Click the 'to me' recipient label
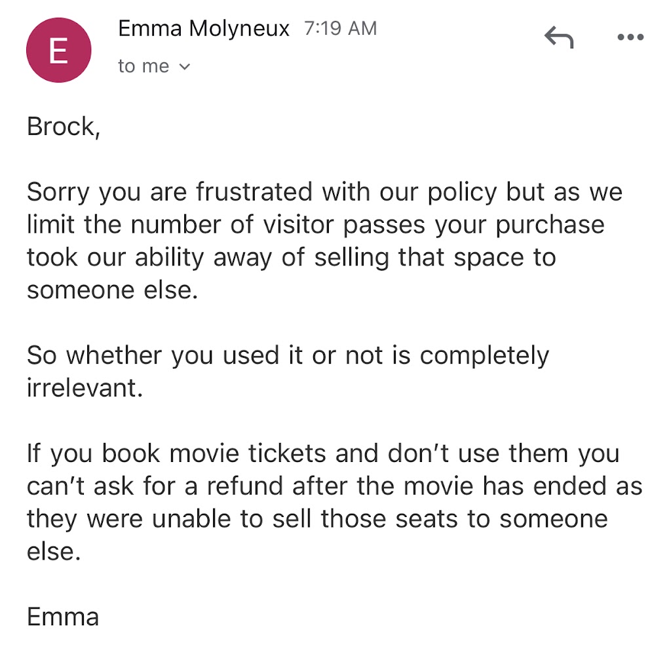Image resolution: width=671 pixels, height=656 pixels. tap(144, 67)
